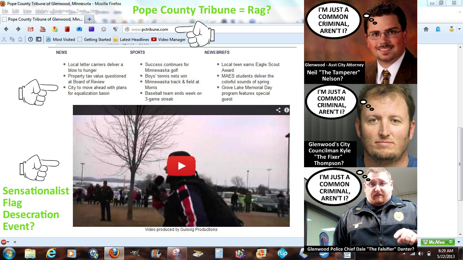Viewport: 463px width, 260px height.
Task: Open 'Baseball team ends week on 3-game streak'
Action: coord(173,96)
